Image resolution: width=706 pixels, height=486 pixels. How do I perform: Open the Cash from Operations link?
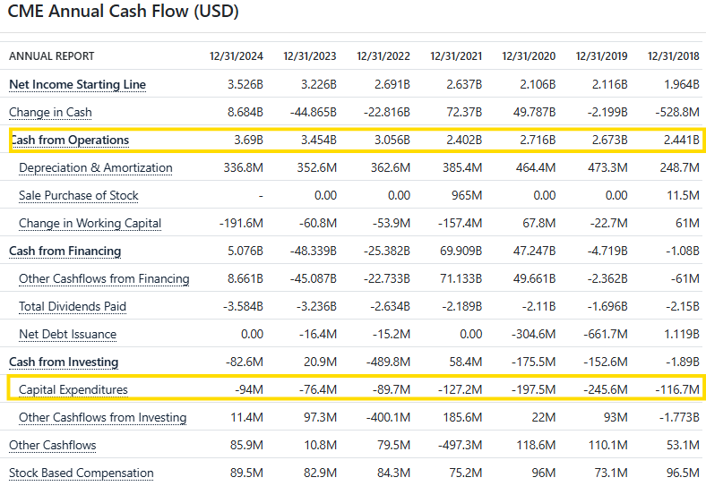coord(70,141)
